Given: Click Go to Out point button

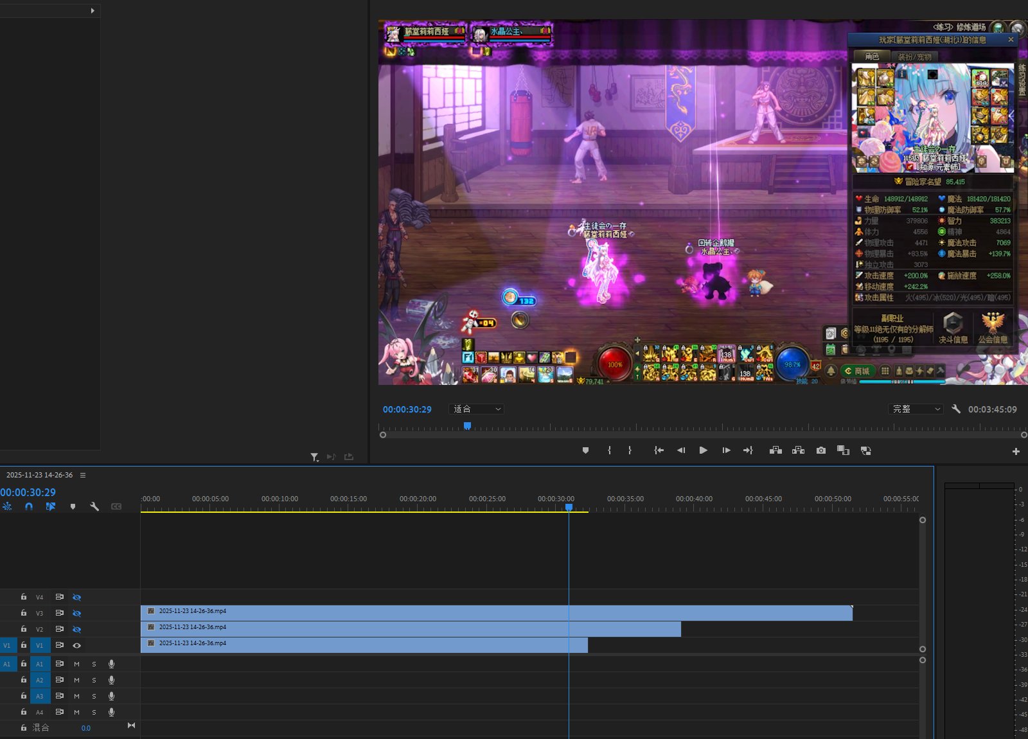Looking at the screenshot, I should pos(748,450).
